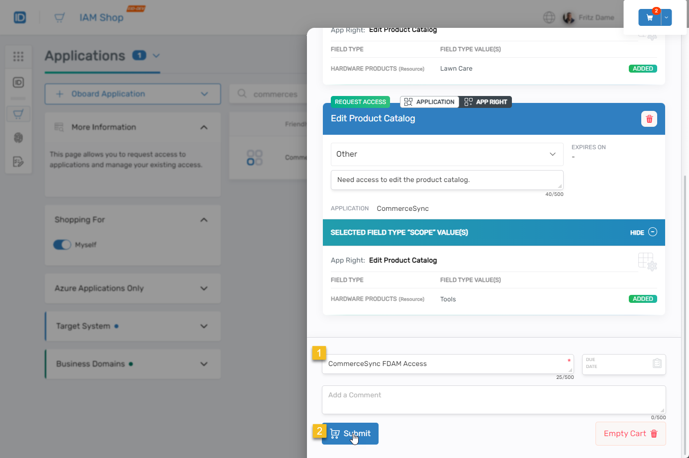Screen dimensions: 689x458
Task: Select the shopping cart icon in the left sidebar
Action: (x=18, y=113)
